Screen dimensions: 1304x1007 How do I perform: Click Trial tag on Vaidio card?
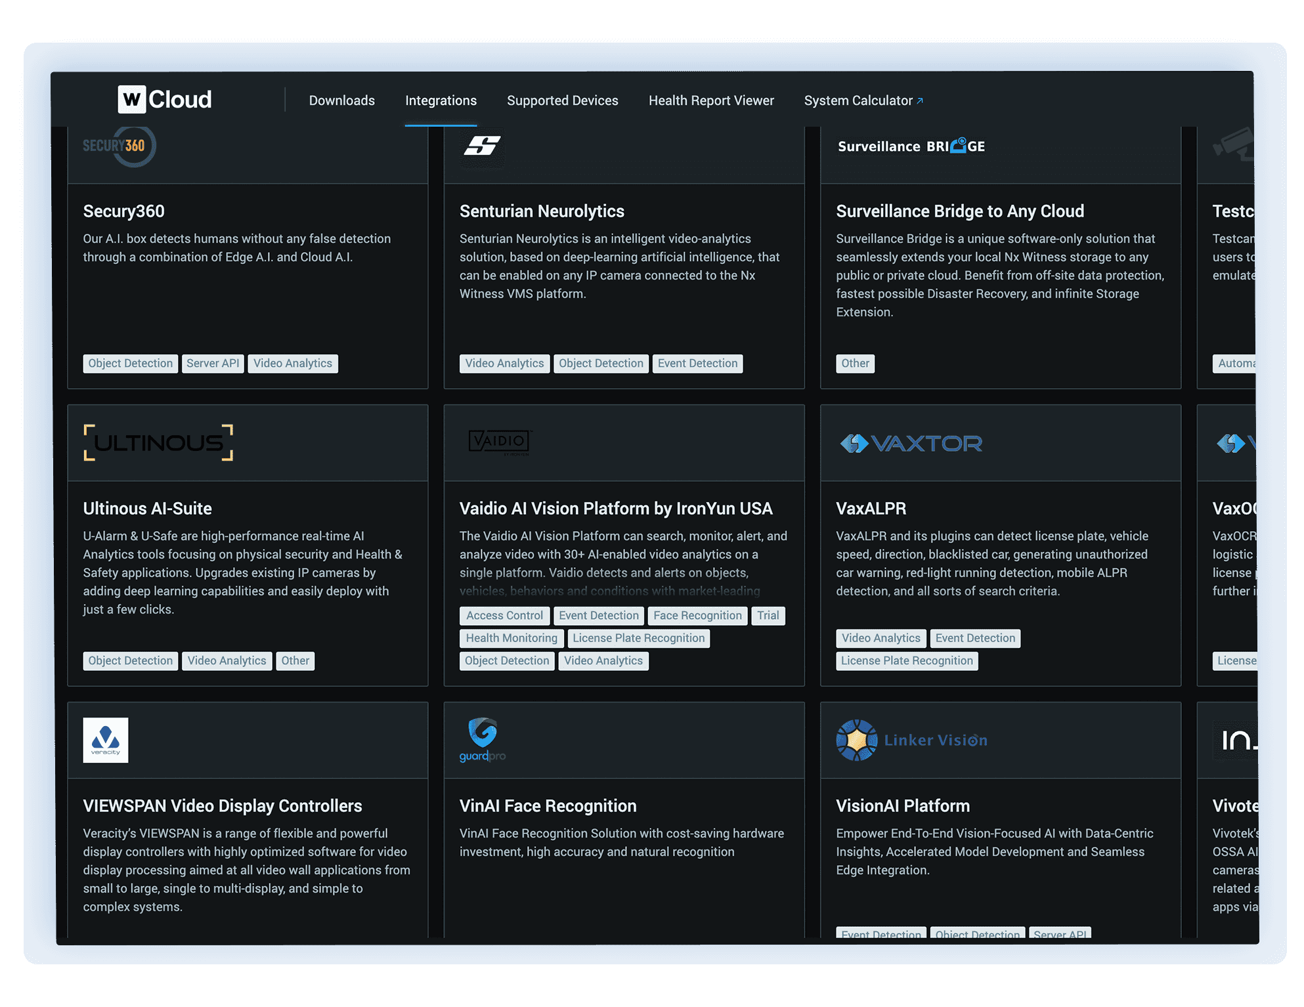click(768, 616)
